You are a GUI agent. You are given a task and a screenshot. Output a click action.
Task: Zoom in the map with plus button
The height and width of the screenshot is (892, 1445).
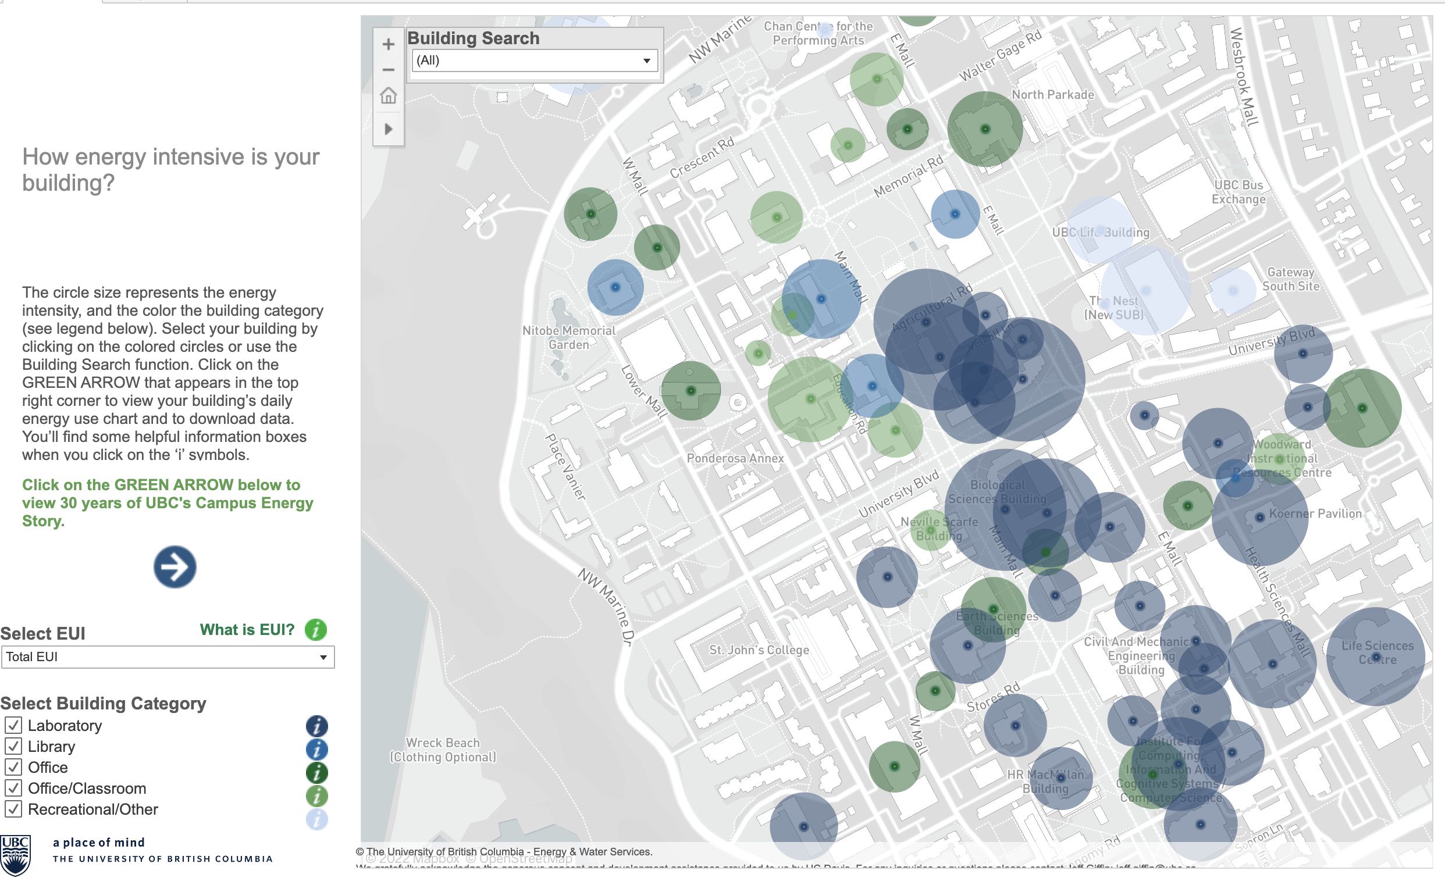click(x=388, y=44)
